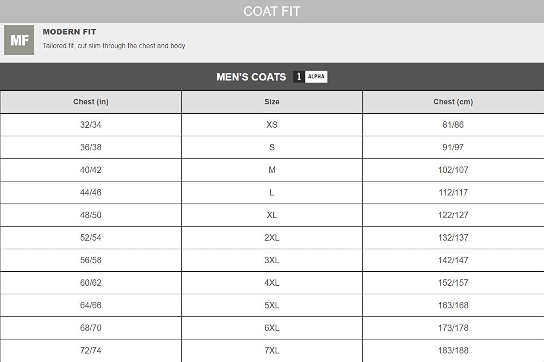Click the MODERN FIT heading text
Screen dimensions: 544x362
point(69,32)
